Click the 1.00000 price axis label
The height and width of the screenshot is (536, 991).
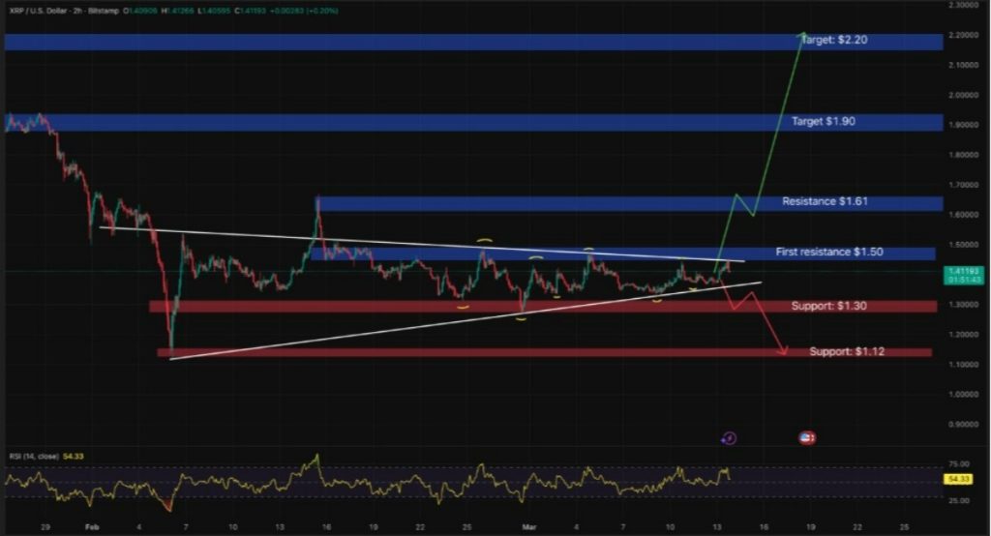tap(964, 395)
